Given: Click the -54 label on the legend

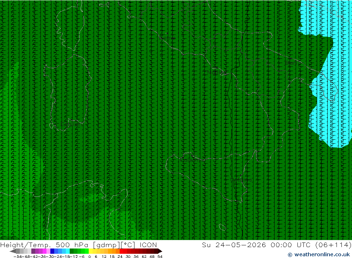Looking at the screenshot, I should [x=17, y=256].
